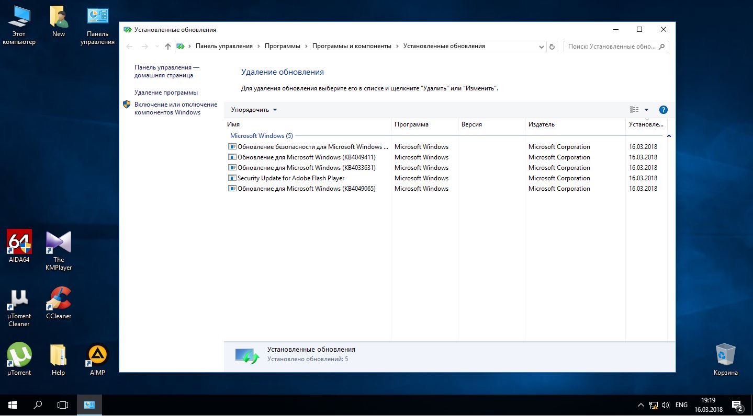The image size is (753, 416).
Task: Click recent locations dropdown arrow
Action: point(157,47)
